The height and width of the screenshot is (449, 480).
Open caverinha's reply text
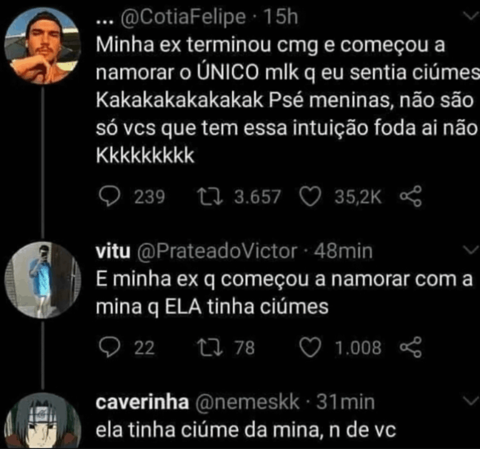[x=245, y=431]
